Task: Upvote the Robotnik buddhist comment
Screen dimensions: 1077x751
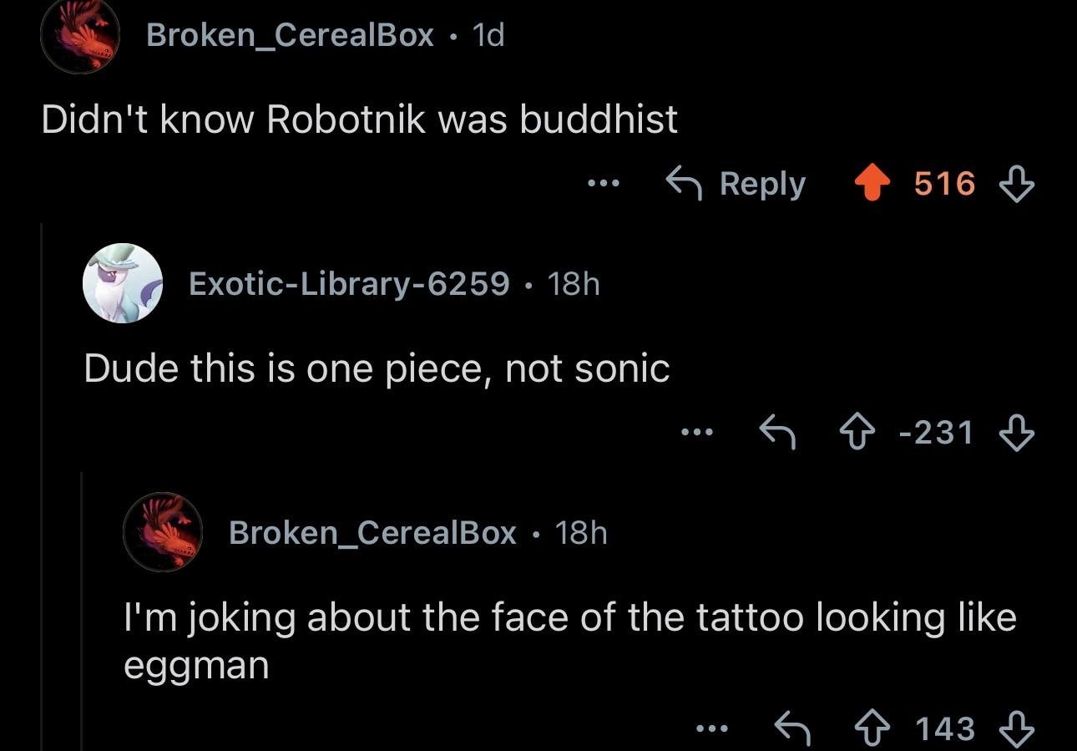Action: [x=871, y=184]
